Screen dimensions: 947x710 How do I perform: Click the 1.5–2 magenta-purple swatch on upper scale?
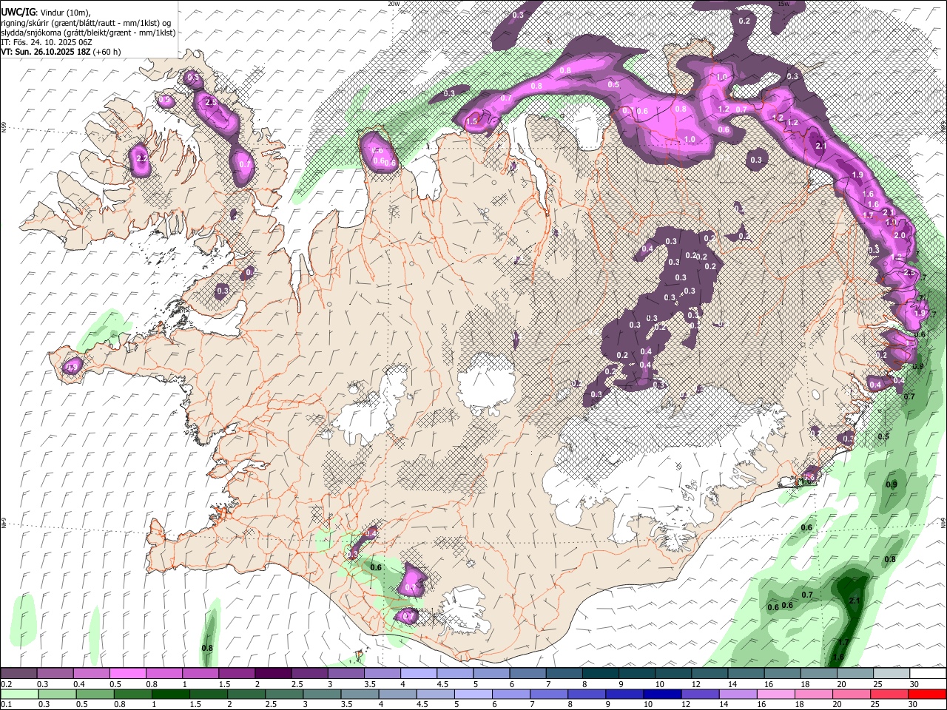pyautogui.click(x=237, y=674)
